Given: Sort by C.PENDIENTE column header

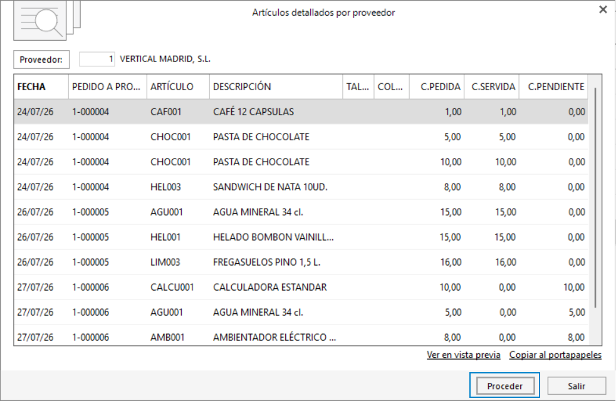Looking at the screenshot, I should [553, 87].
